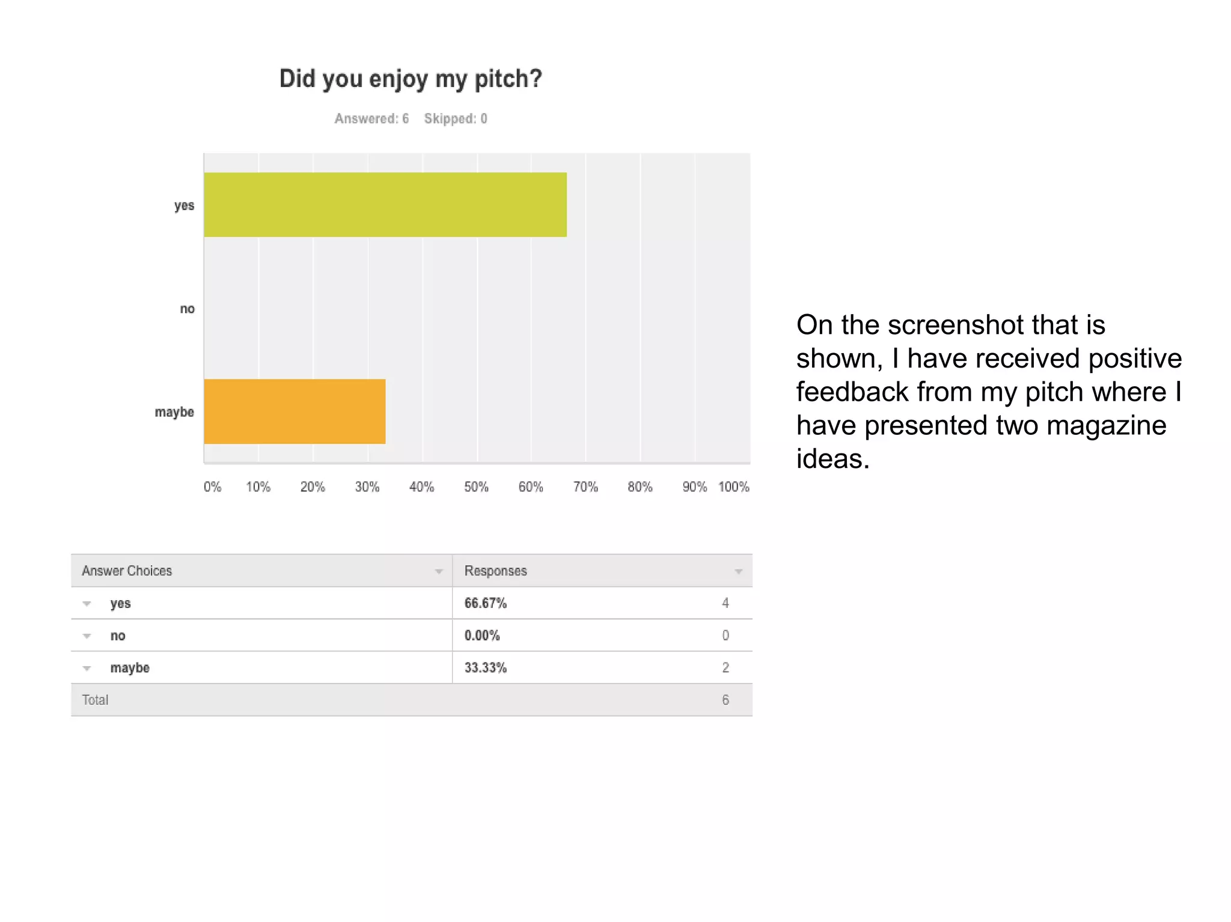This screenshot has height=922, width=1231.
Task: Expand the maybe row arrow in table
Action: 87,668
